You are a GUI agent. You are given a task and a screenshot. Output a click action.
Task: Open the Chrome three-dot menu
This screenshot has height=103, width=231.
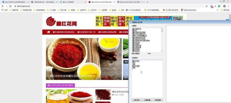pyautogui.click(x=228, y=6)
